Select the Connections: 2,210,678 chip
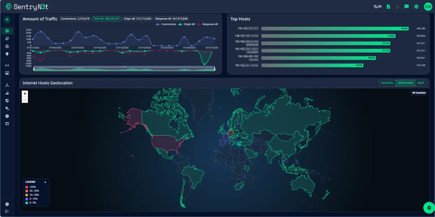 point(75,19)
